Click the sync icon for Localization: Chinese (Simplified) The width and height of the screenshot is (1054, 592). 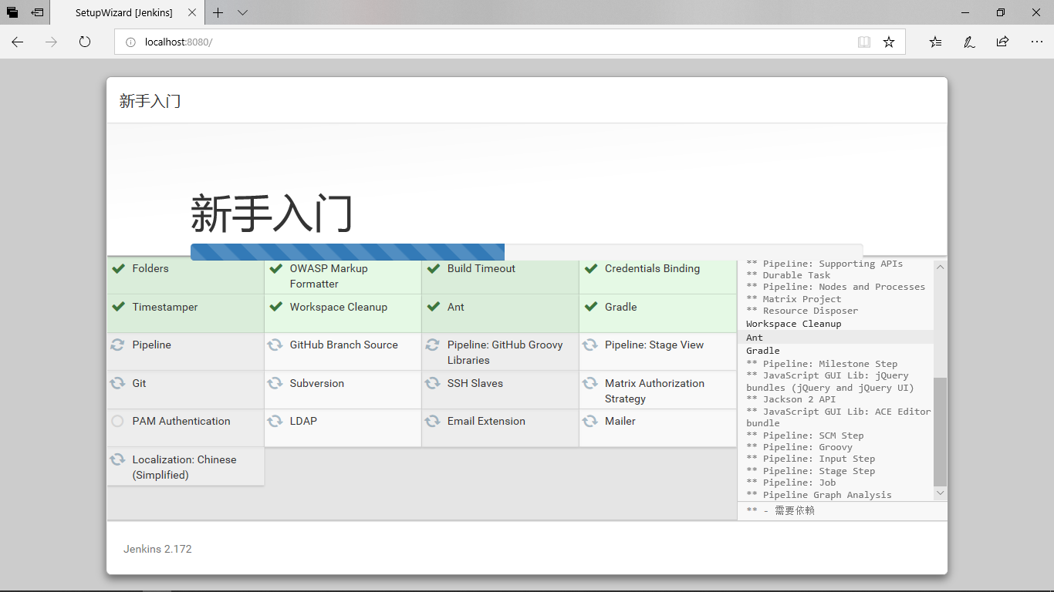tap(117, 459)
